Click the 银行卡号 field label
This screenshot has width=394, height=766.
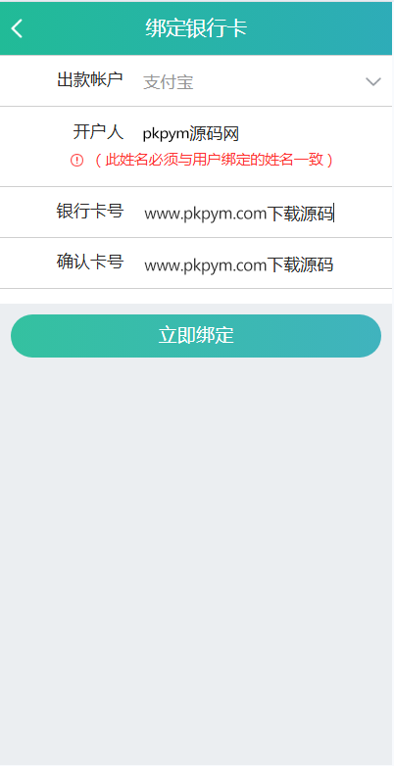click(90, 211)
